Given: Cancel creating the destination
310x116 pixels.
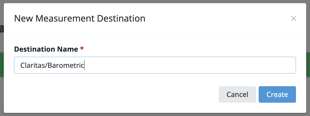Looking at the screenshot, I should pos(237,94).
